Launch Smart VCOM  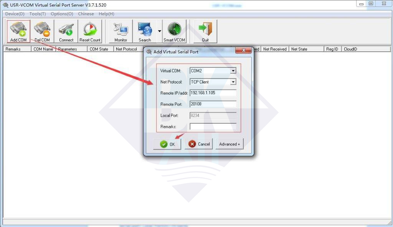click(174, 31)
